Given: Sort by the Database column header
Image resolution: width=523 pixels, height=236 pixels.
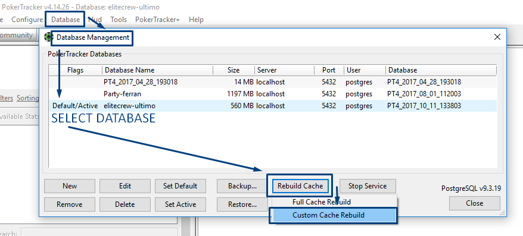Looking at the screenshot, I should [441, 70].
